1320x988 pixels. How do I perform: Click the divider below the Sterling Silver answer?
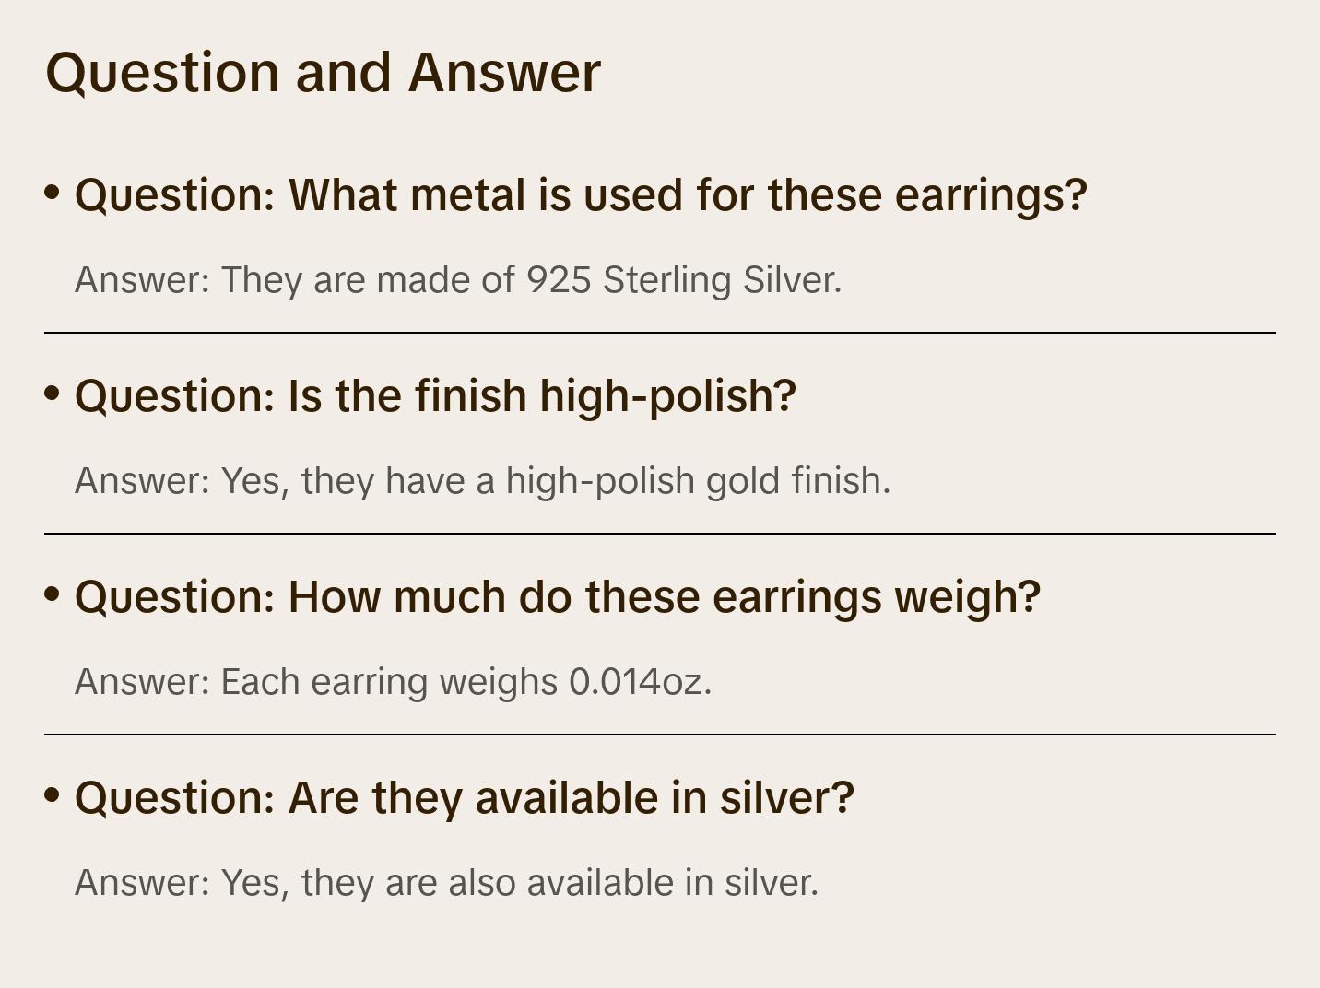(x=660, y=333)
